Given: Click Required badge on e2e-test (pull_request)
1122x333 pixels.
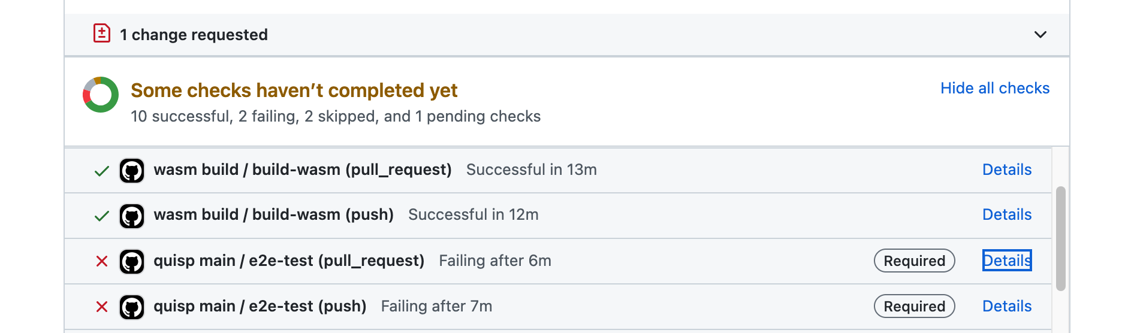Looking at the screenshot, I should (915, 261).
